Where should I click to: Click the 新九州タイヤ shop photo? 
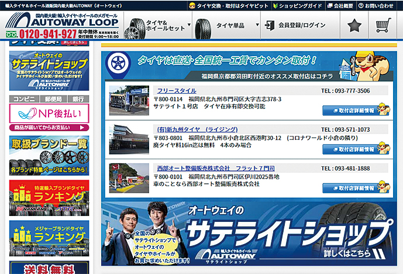tap(129, 139)
